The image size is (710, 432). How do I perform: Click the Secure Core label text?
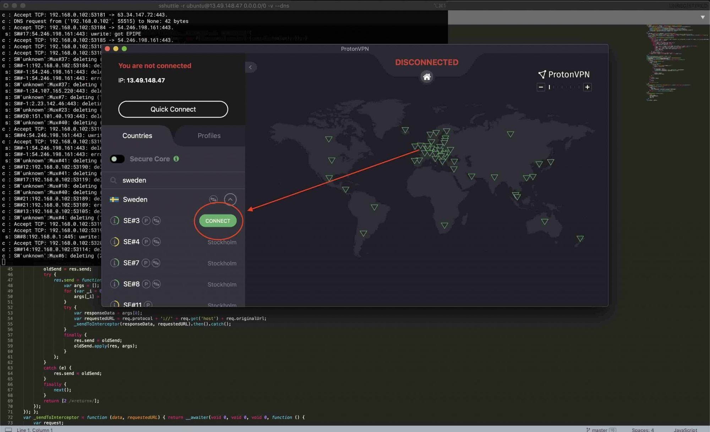[x=150, y=159]
